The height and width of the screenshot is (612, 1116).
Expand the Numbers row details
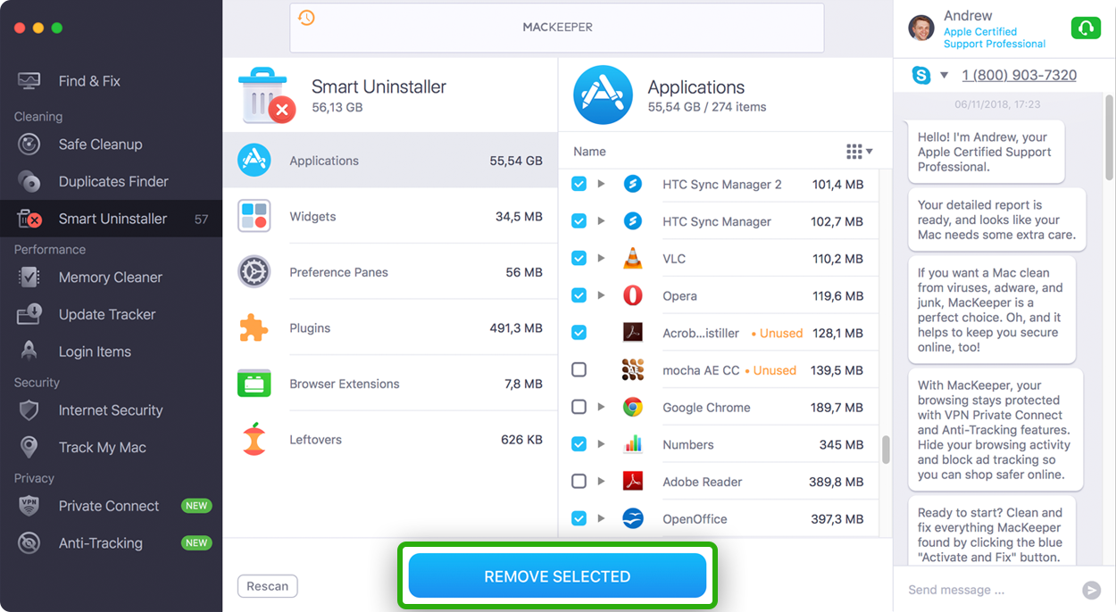(601, 444)
